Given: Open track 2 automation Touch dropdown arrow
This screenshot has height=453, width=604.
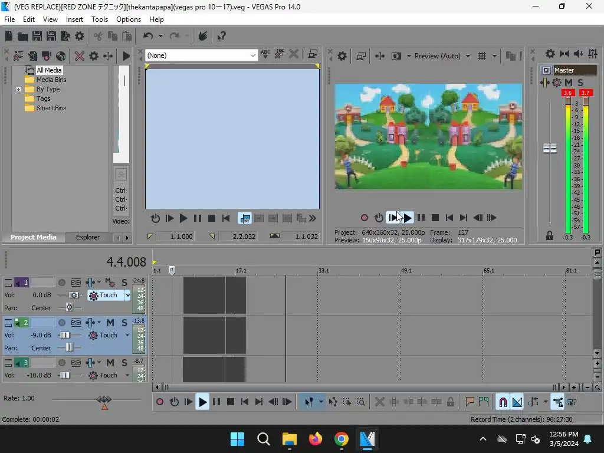Looking at the screenshot, I should coord(127,335).
